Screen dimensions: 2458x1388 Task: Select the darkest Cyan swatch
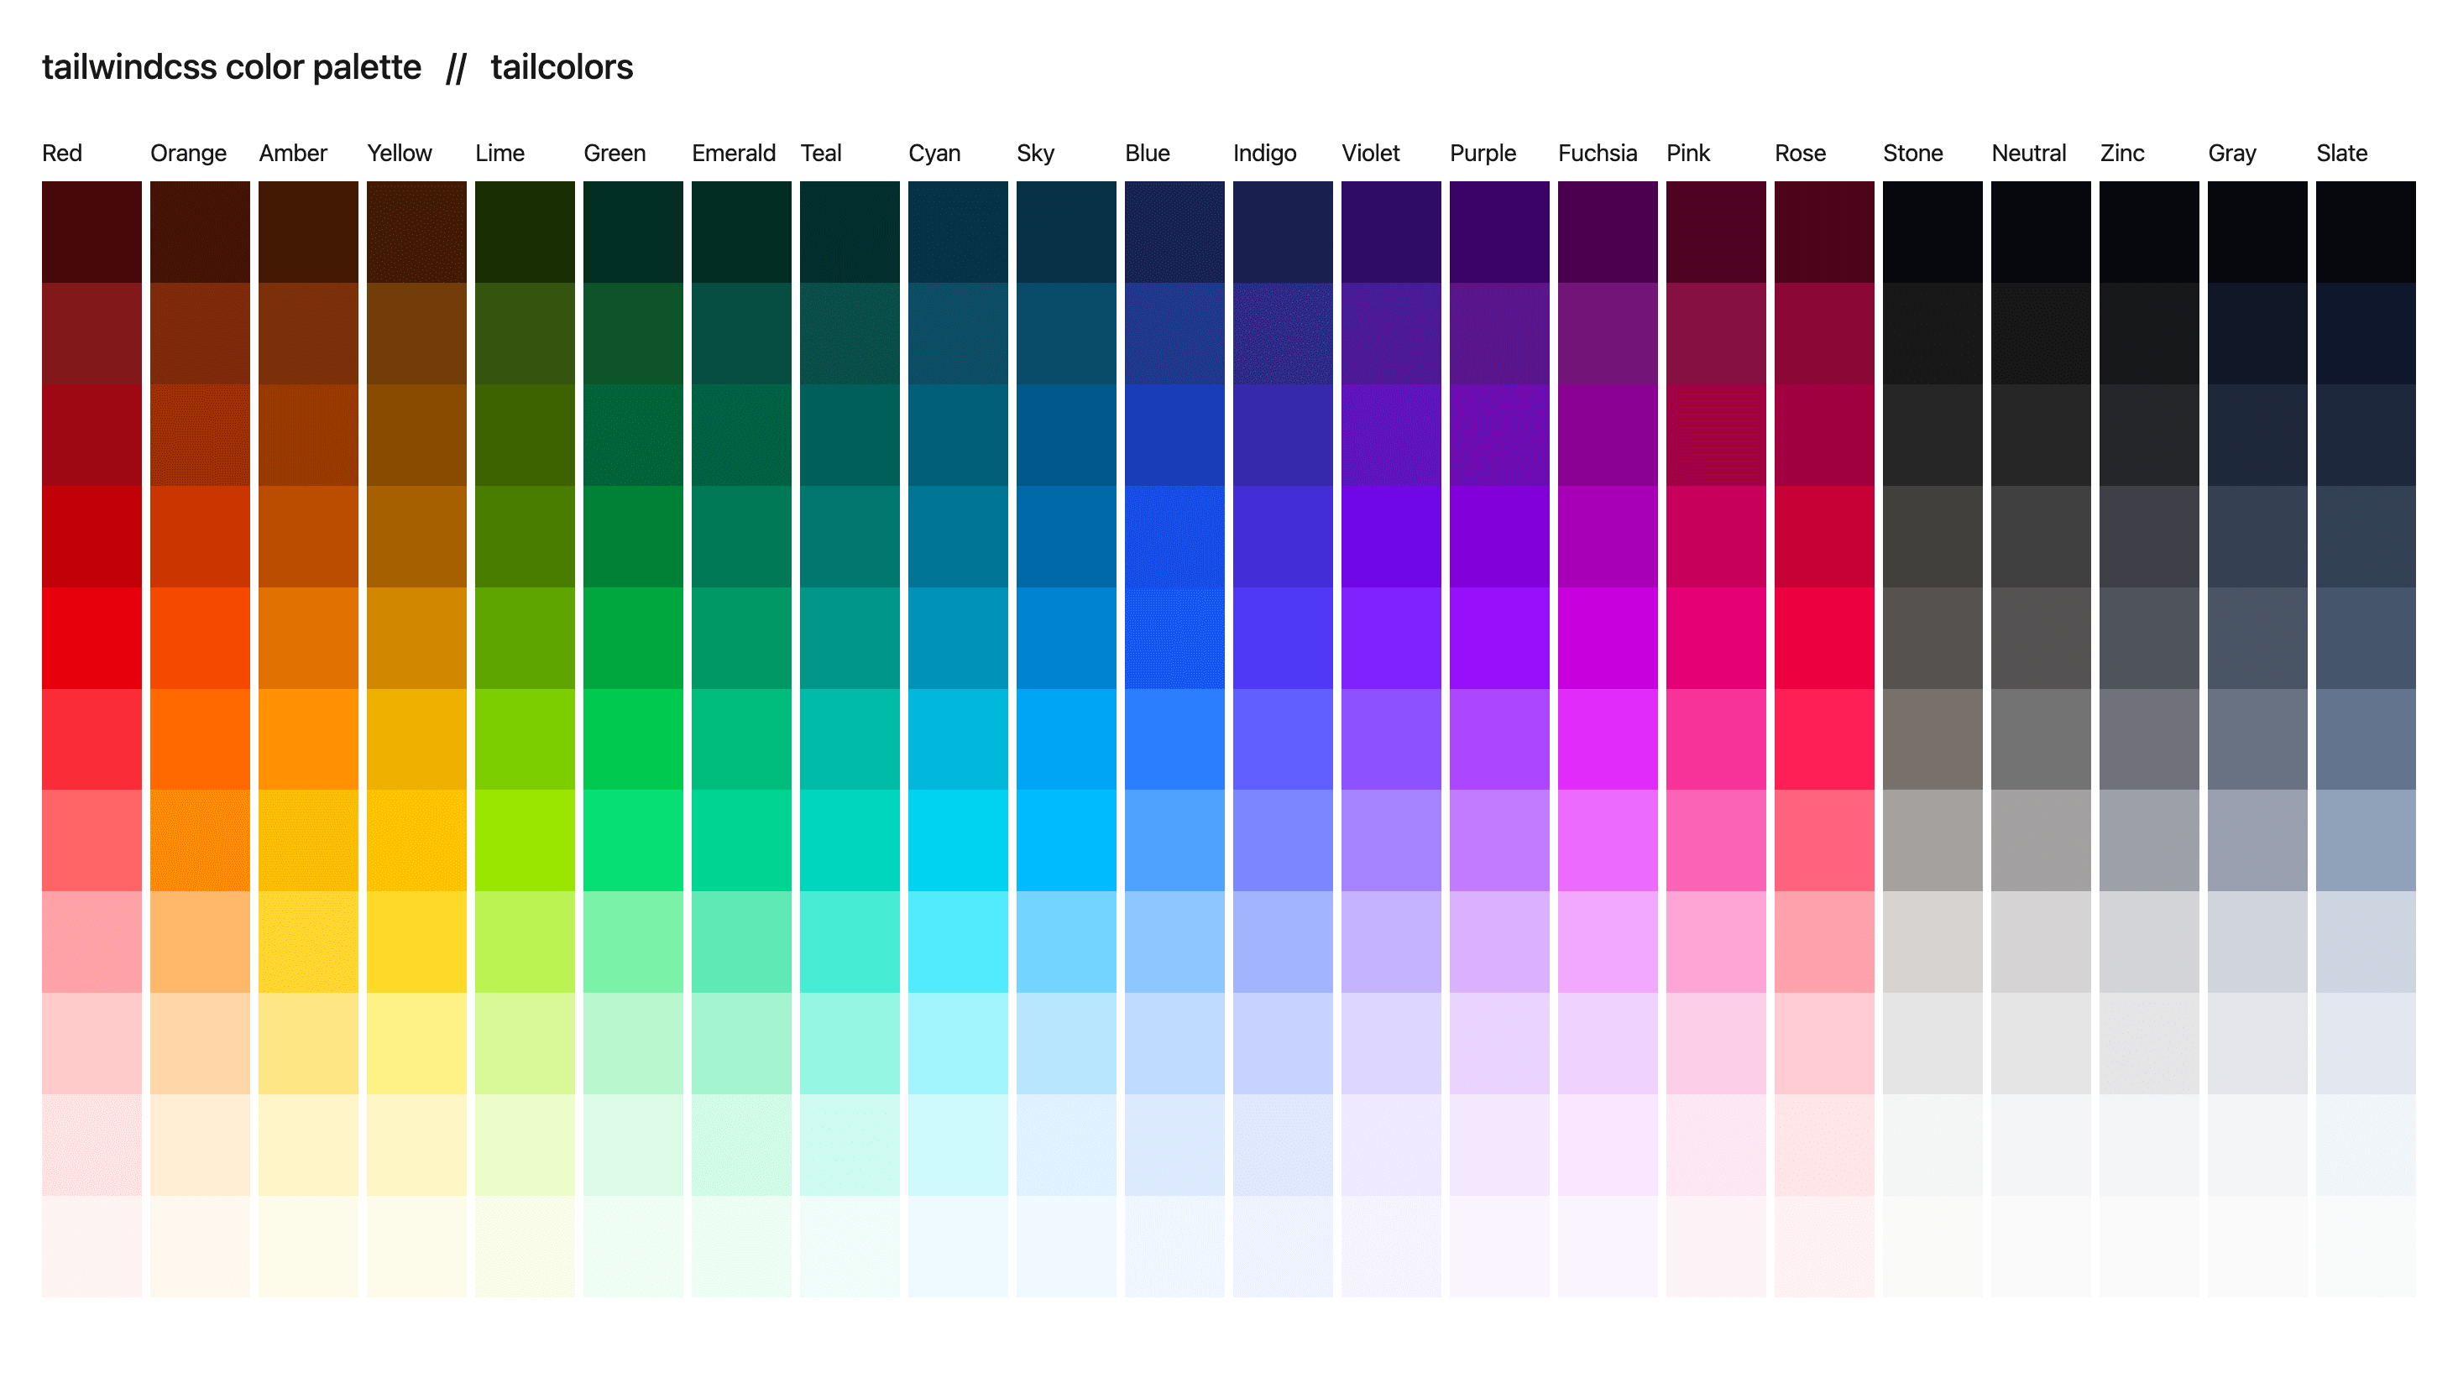click(958, 232)
